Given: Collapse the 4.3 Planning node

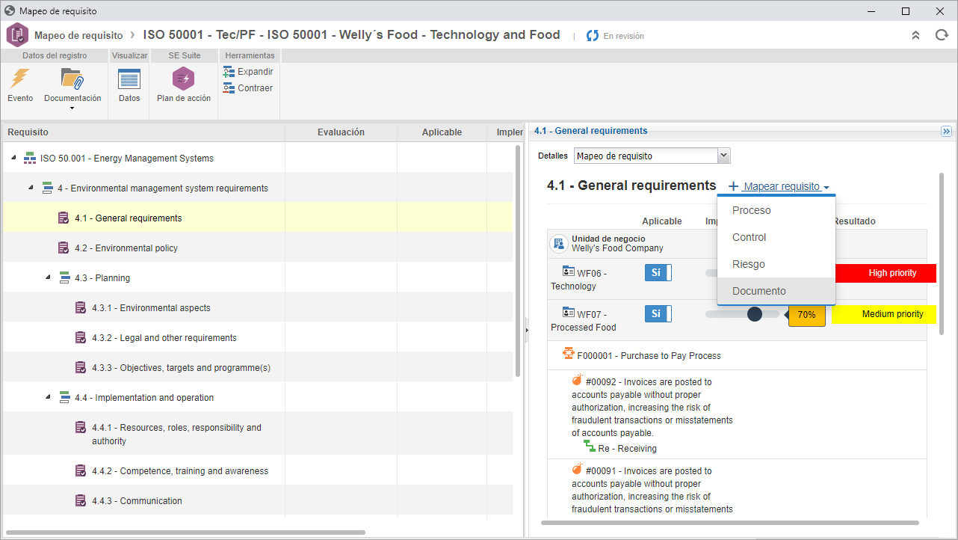Looking at the screenshot, I should pyautogui.click(x=48, y=277).
